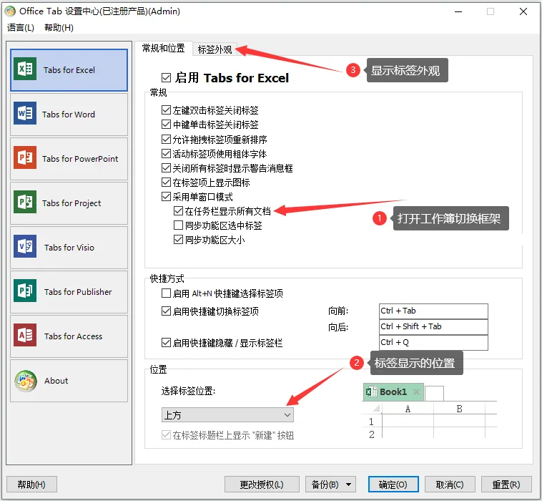
Task: Enable 同步功能区选中标签 checkbox
Action: [178, 225]
